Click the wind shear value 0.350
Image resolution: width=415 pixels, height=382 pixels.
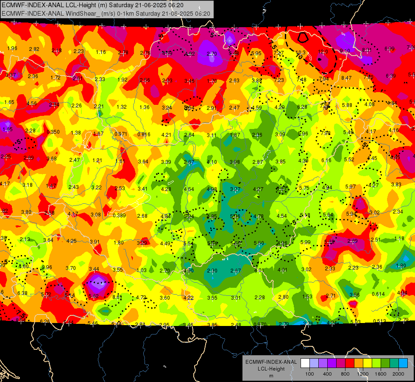pos(53,132)
